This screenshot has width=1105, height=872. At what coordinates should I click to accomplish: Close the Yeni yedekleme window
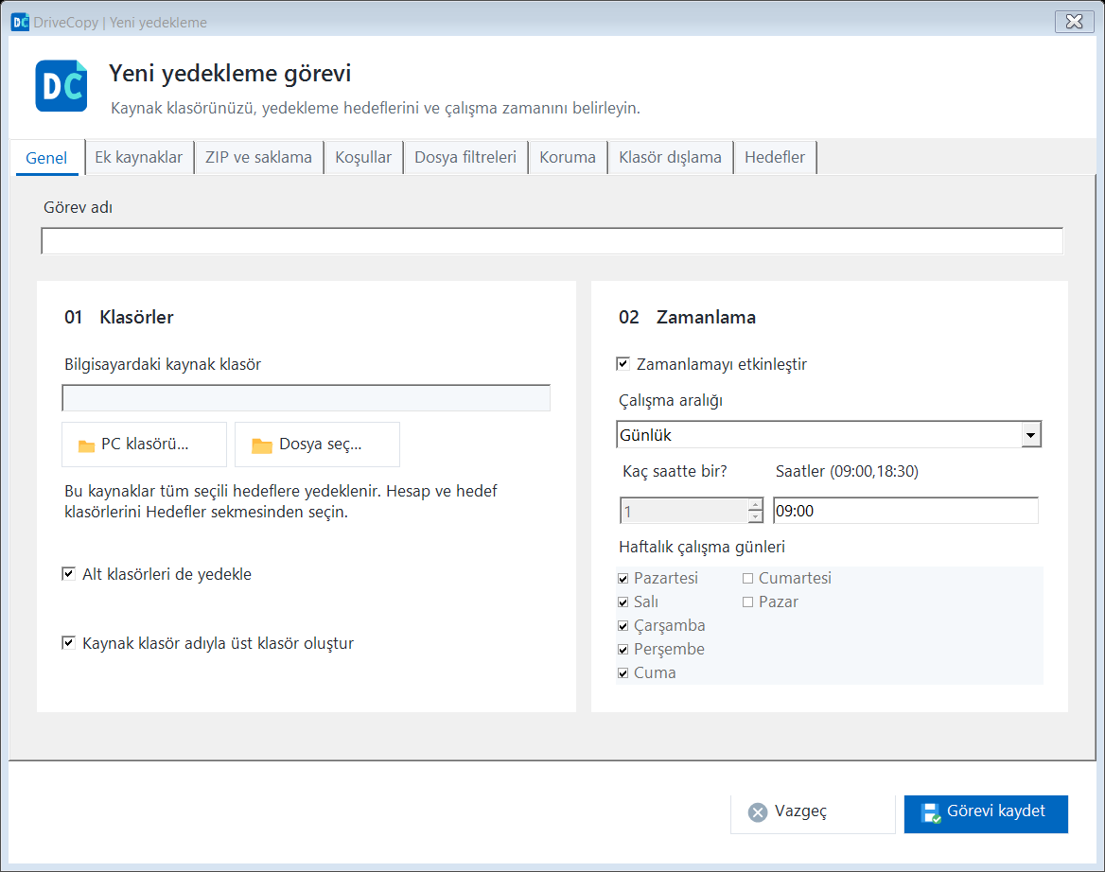pyautogui.click(x=1074, y=22)
